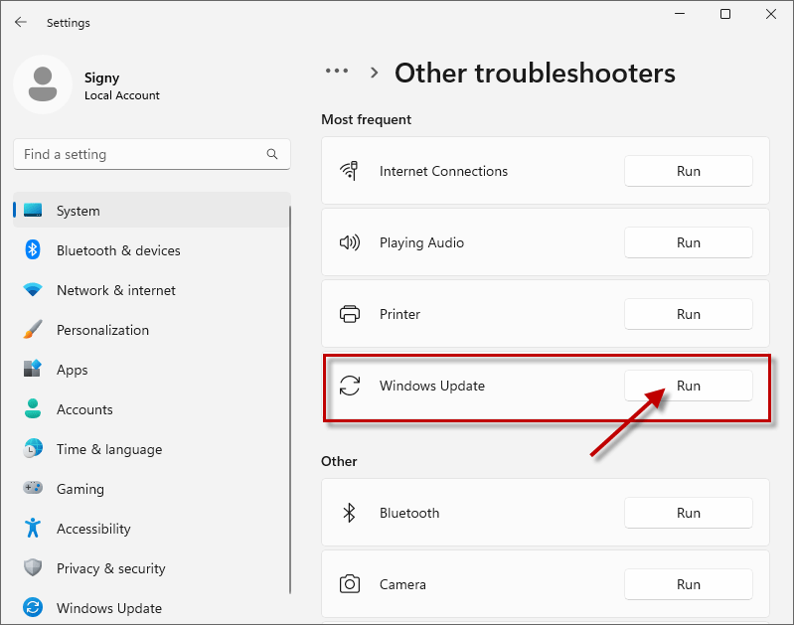Click the Printer troubleshooter icon
This screenshot has height=625, width=794.
pos(350,314)
